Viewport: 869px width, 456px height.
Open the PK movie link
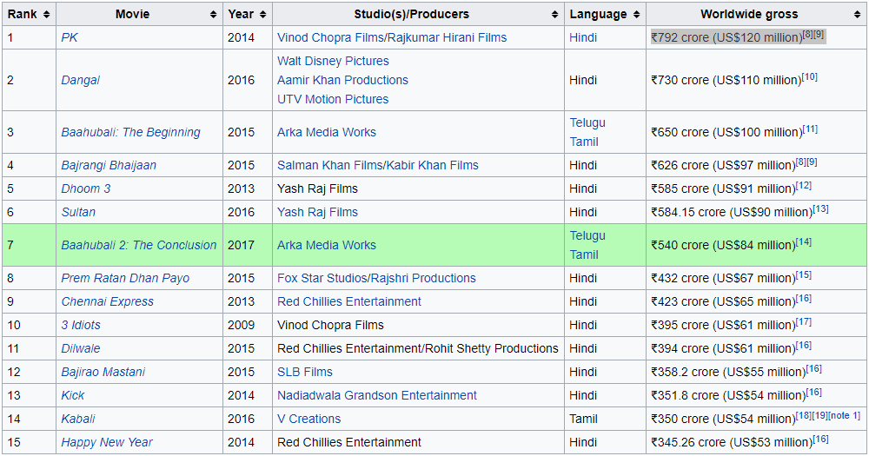tap(70, 37)
